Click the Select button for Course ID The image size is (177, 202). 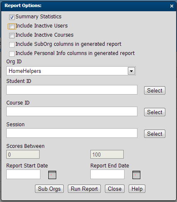[x=155, y=112]
